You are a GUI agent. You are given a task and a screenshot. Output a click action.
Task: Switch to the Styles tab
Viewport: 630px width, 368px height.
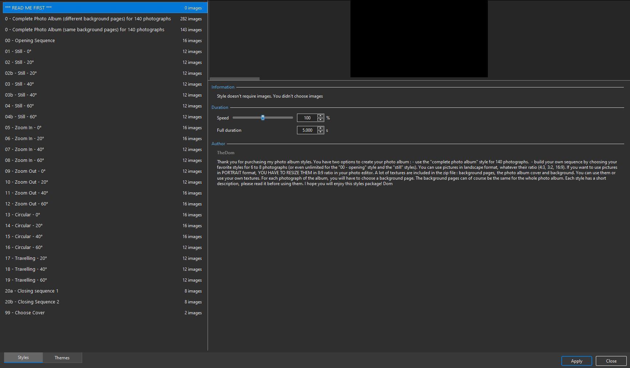pyautogui.click(x=23, y=358)
